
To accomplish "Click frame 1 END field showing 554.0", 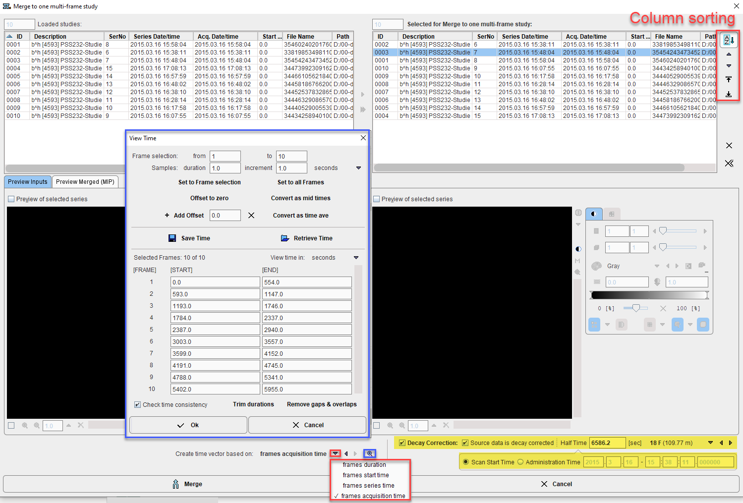I will tap(307, 282).
